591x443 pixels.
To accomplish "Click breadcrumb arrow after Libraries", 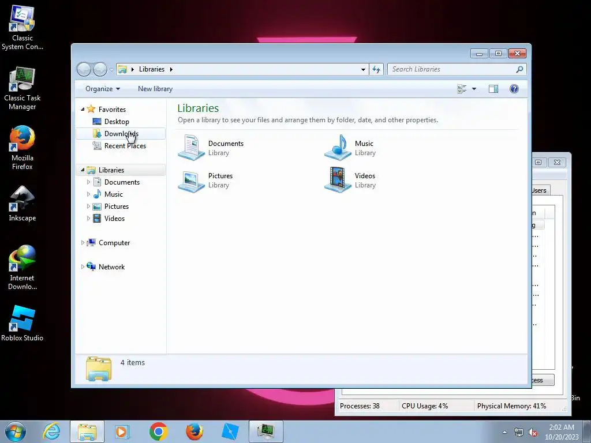I will (171, 69).
